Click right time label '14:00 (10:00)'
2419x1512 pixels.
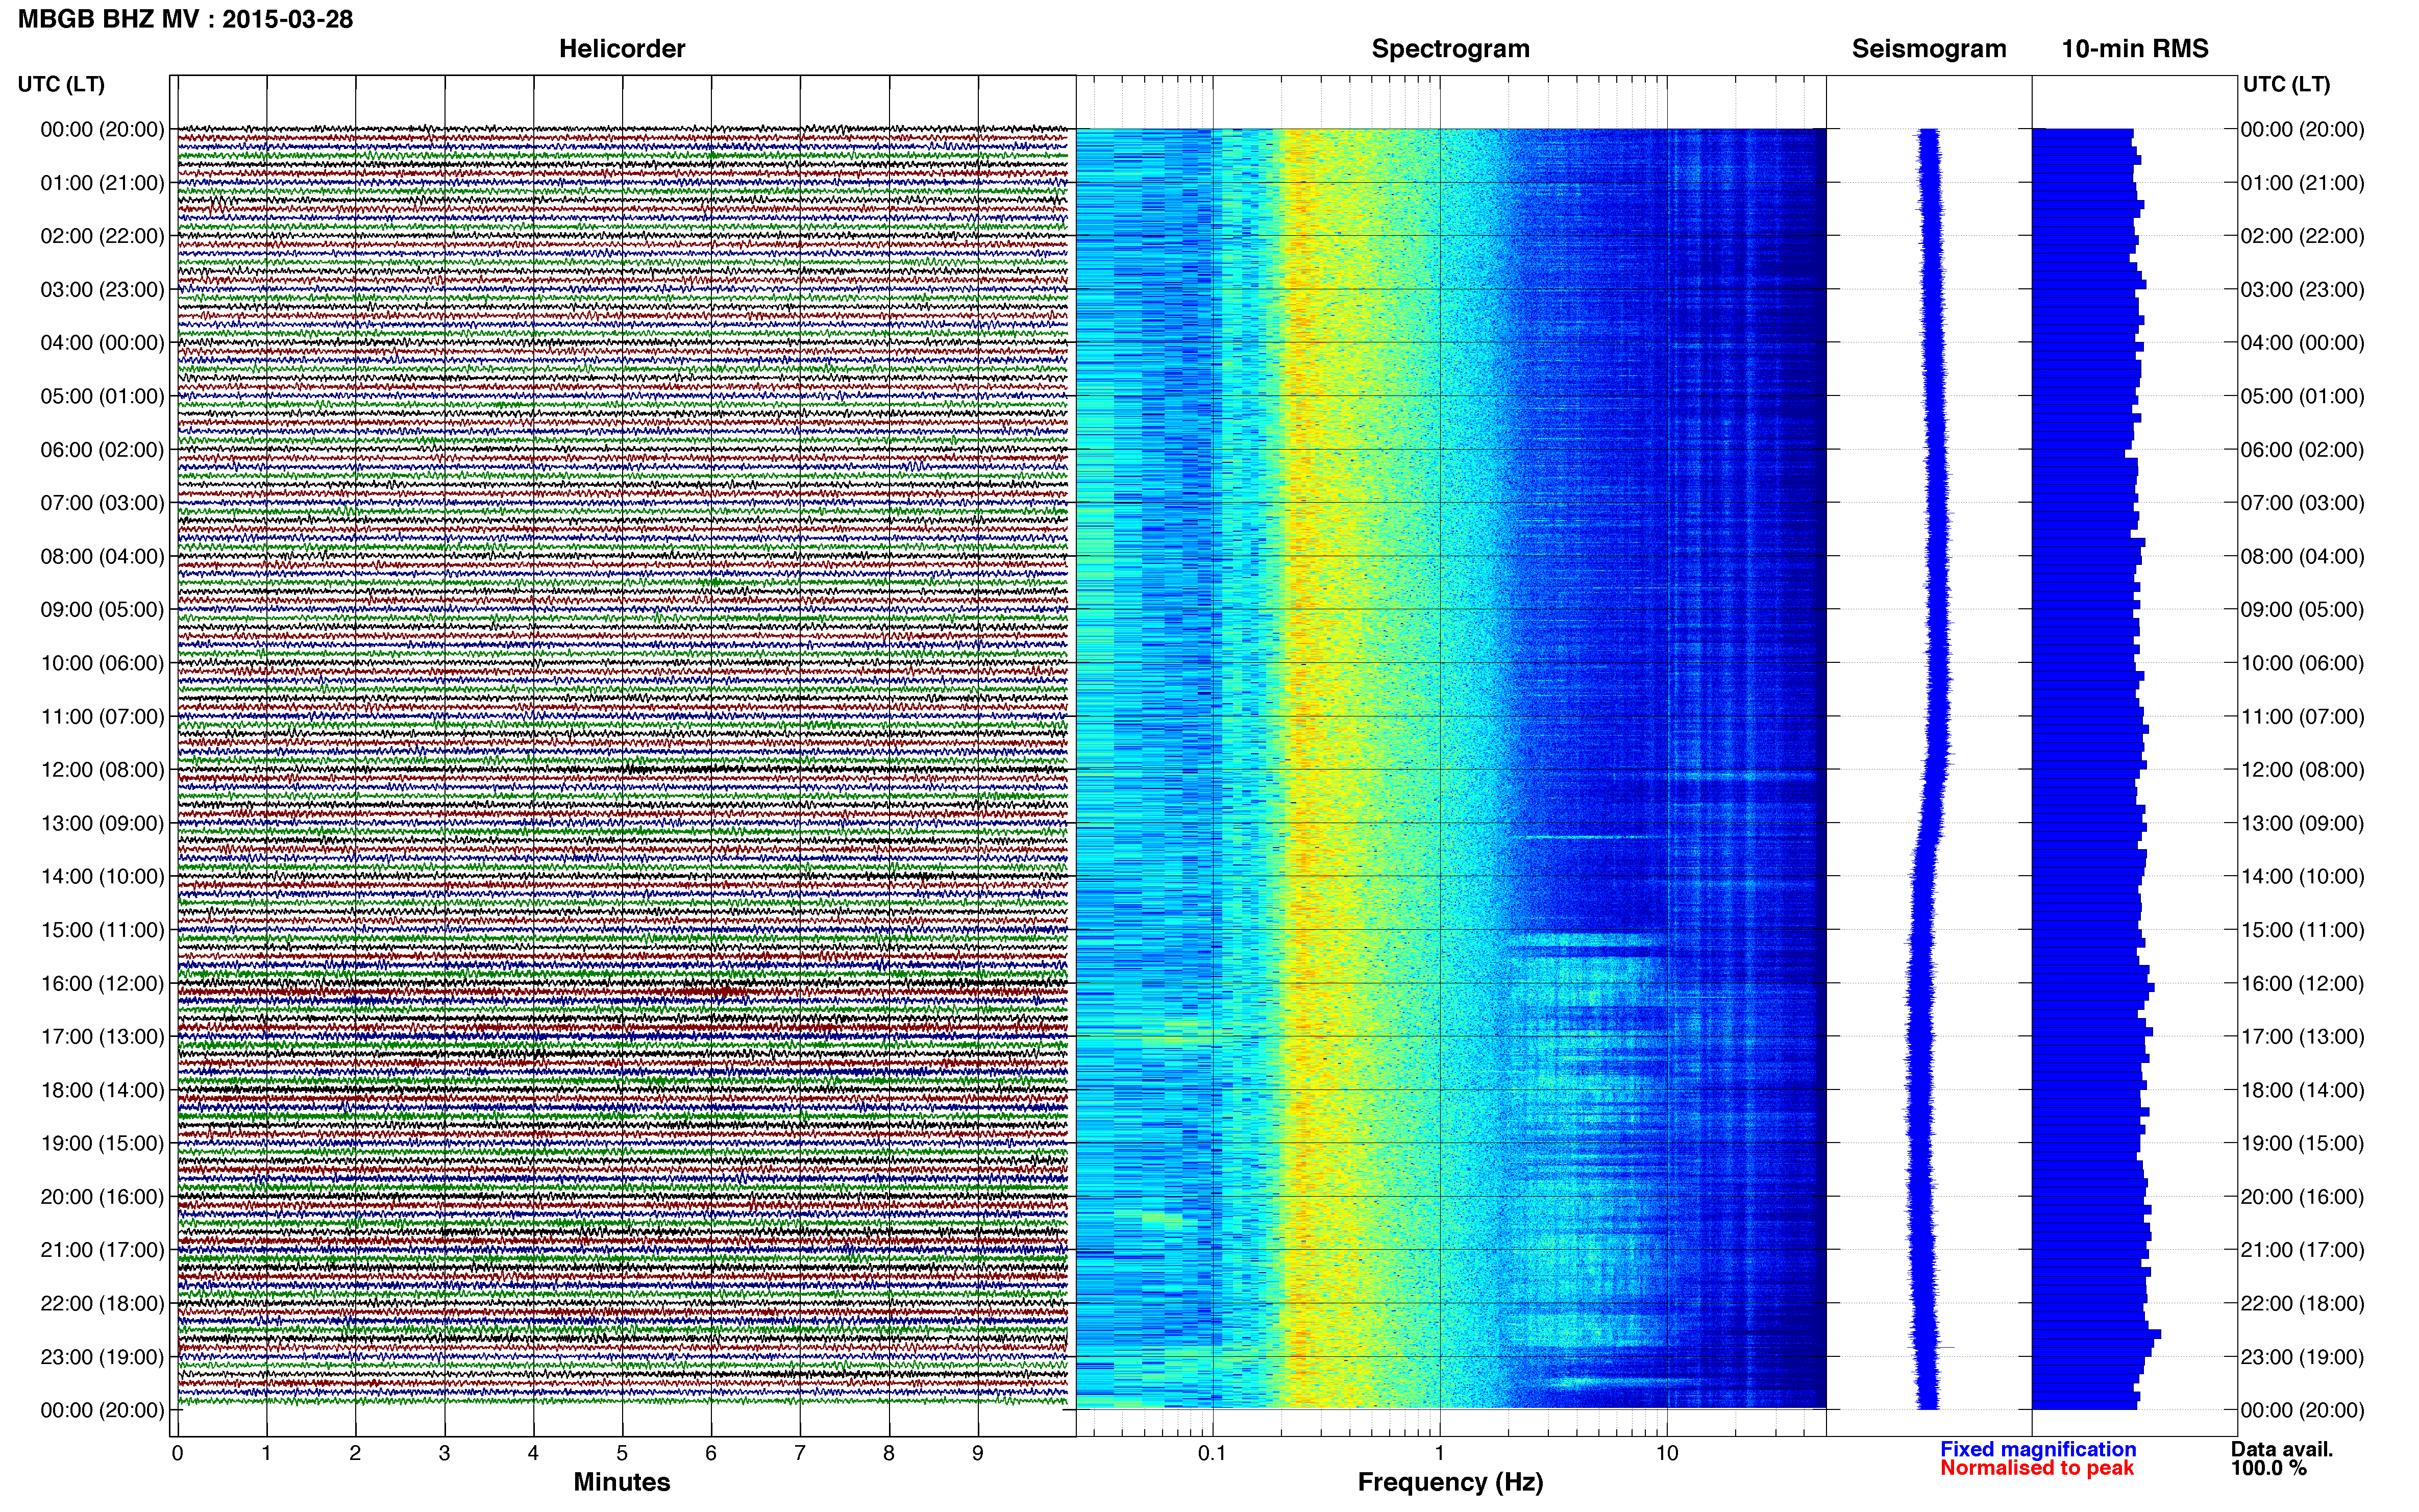pyautogui.click(x=2302, y=877)
